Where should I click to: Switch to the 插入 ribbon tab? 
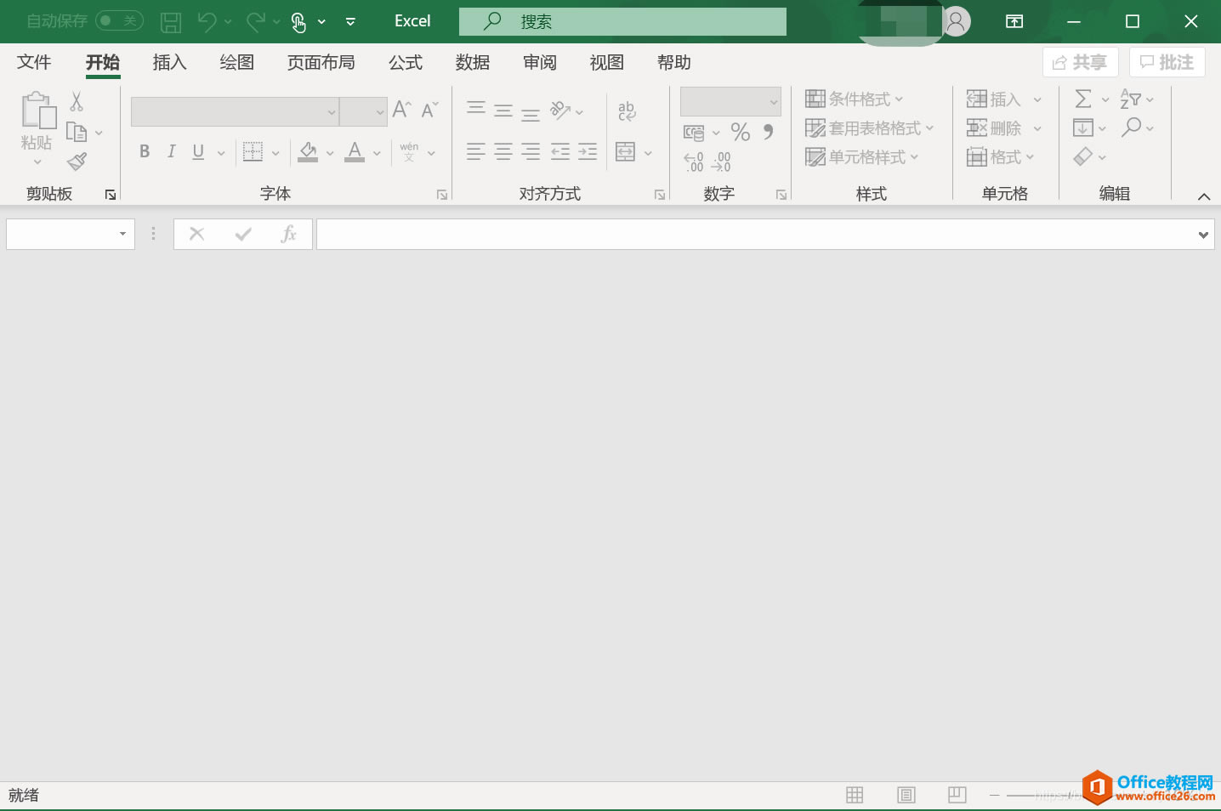(x=168, y=61)
